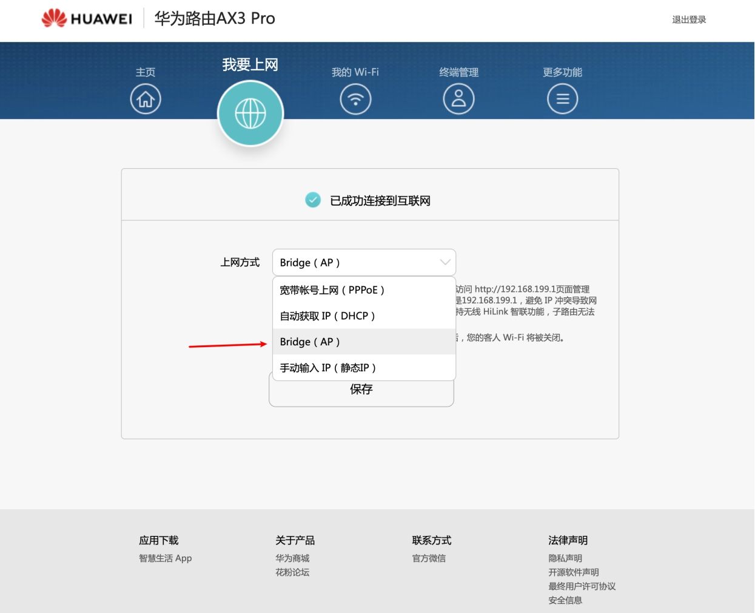Choose 自动获取 IP (DHCP) option
This screenshot has width=755, height=613.
coord(364,316)
